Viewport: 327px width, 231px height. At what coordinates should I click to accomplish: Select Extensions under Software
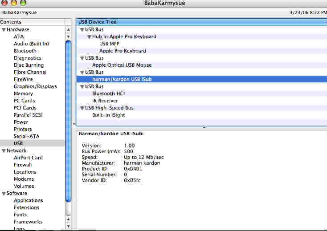pos(26,207)
